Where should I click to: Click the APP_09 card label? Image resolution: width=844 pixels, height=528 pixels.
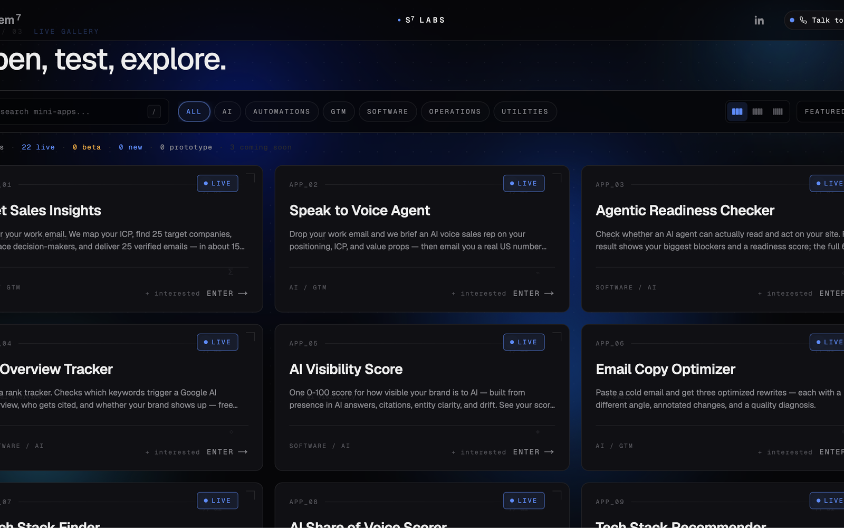pyautogui.click(x=610, y=502)
